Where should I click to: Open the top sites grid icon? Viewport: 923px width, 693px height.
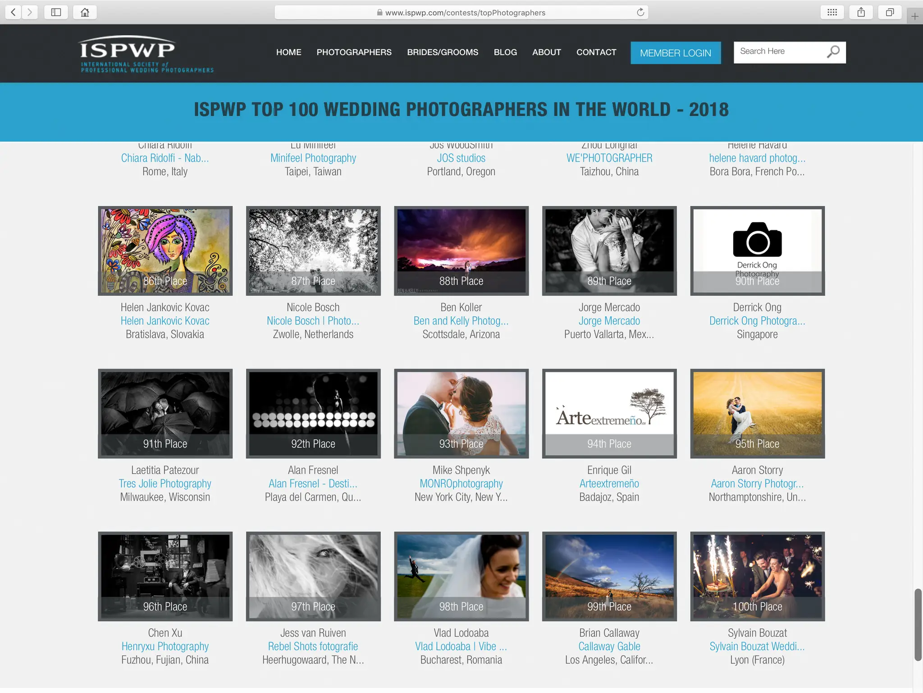pos(832,12)
